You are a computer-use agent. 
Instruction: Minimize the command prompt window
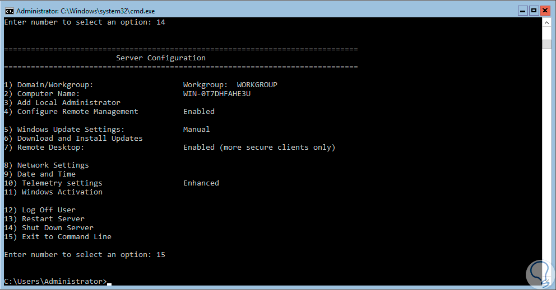click(521, 10)
